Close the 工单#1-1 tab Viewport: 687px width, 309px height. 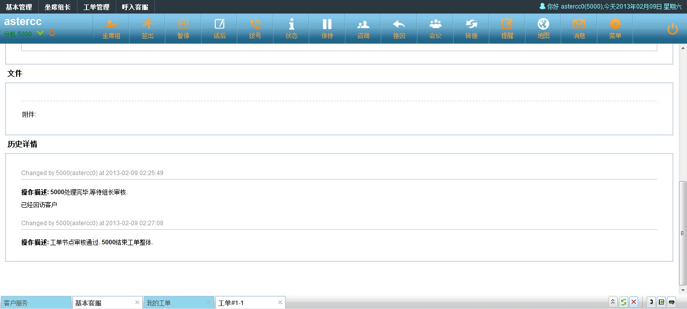280,302
